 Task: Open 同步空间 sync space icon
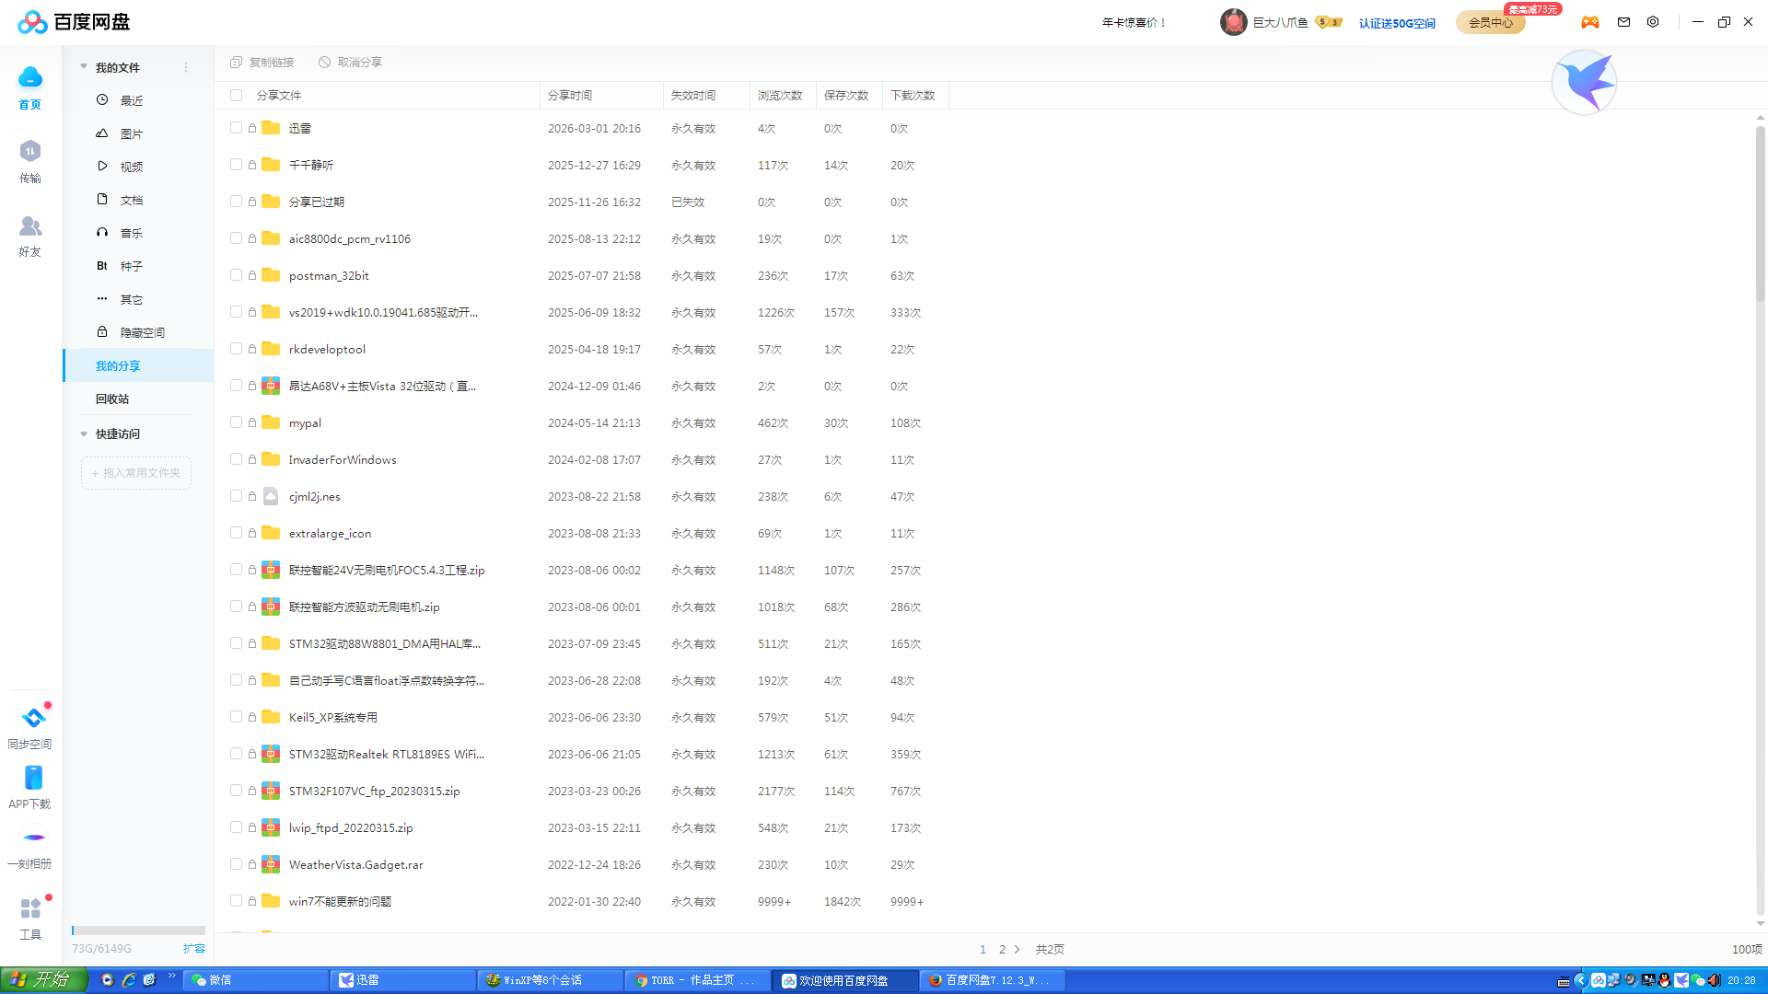point(33,718)
